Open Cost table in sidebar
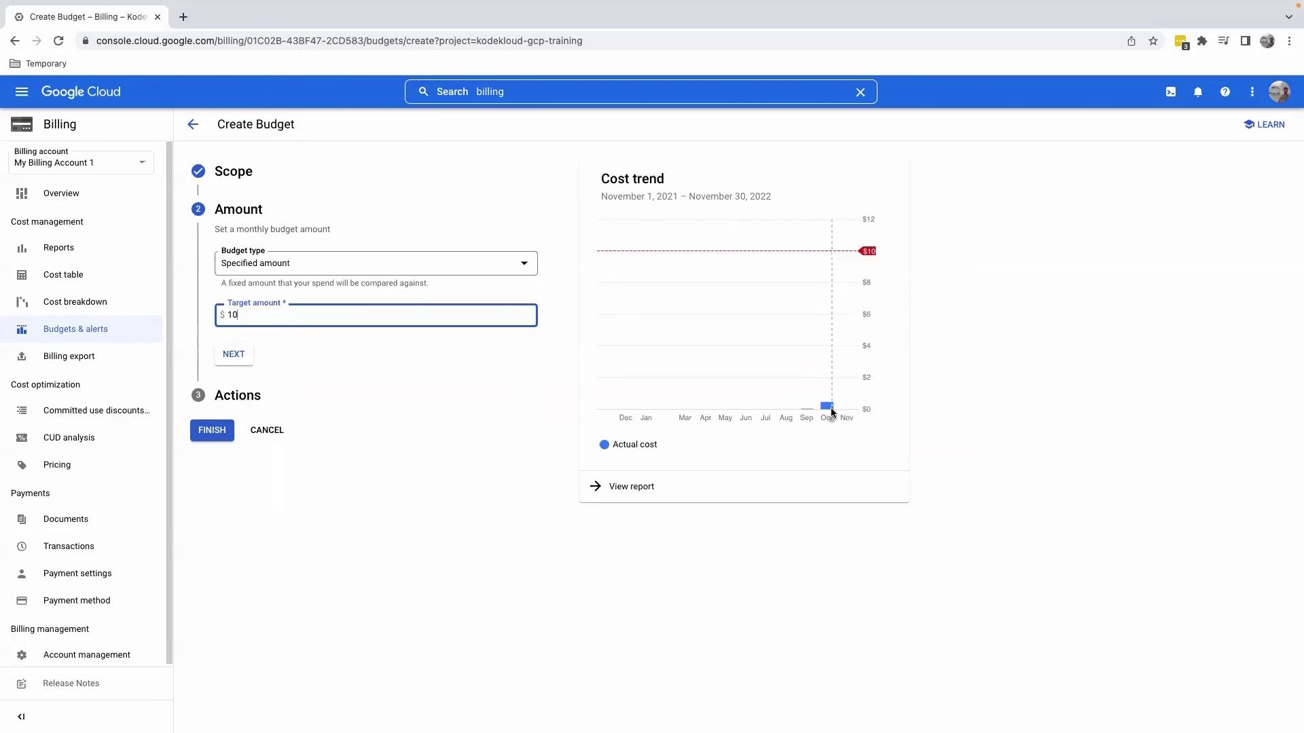This screenshot has width=1304, height=733. (63, 275)
